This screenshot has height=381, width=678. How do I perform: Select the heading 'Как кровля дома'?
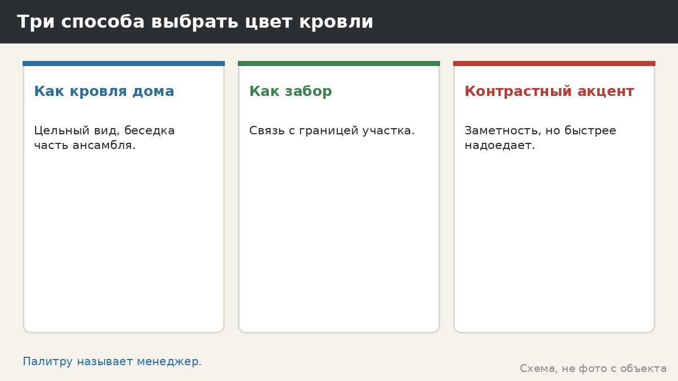click(104, 91)
